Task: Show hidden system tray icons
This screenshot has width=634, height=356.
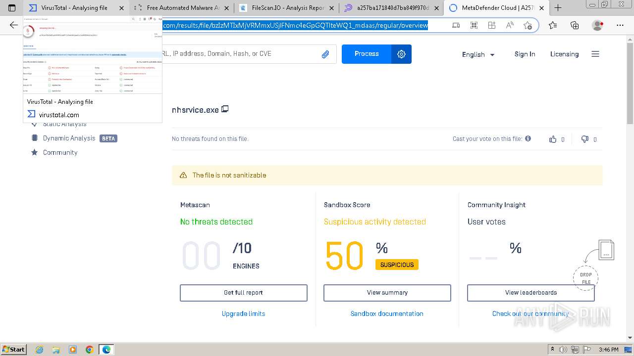Action: [553, 350]
